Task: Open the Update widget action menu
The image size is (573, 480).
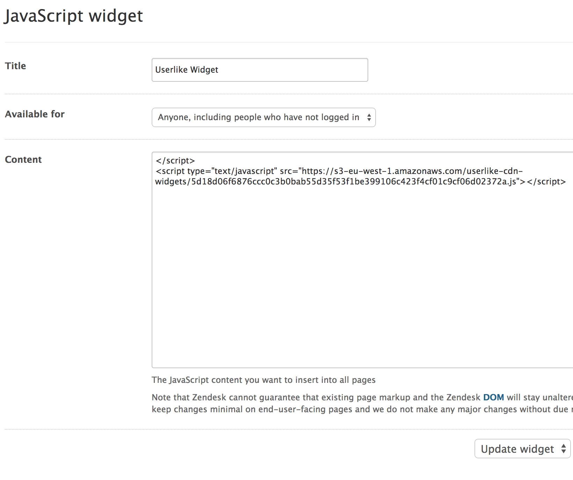Action: [522, 449]
